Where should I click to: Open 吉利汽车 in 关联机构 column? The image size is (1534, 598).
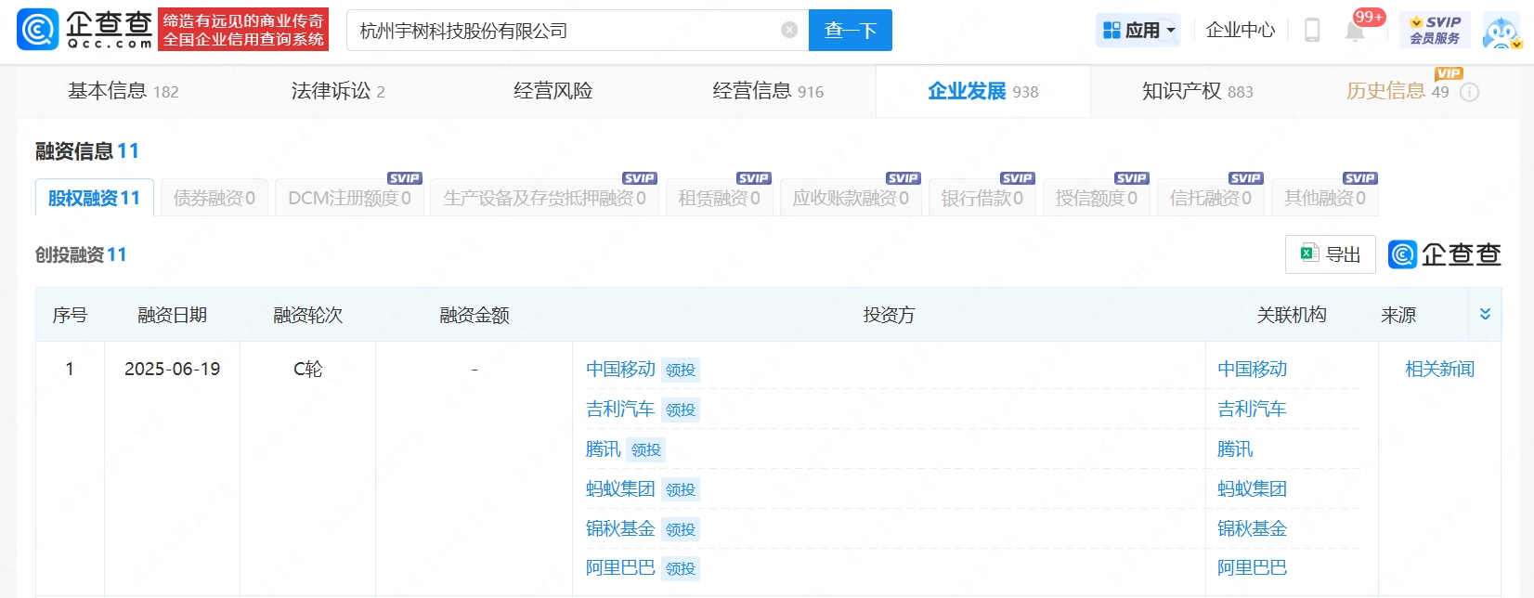[1253, 409]
